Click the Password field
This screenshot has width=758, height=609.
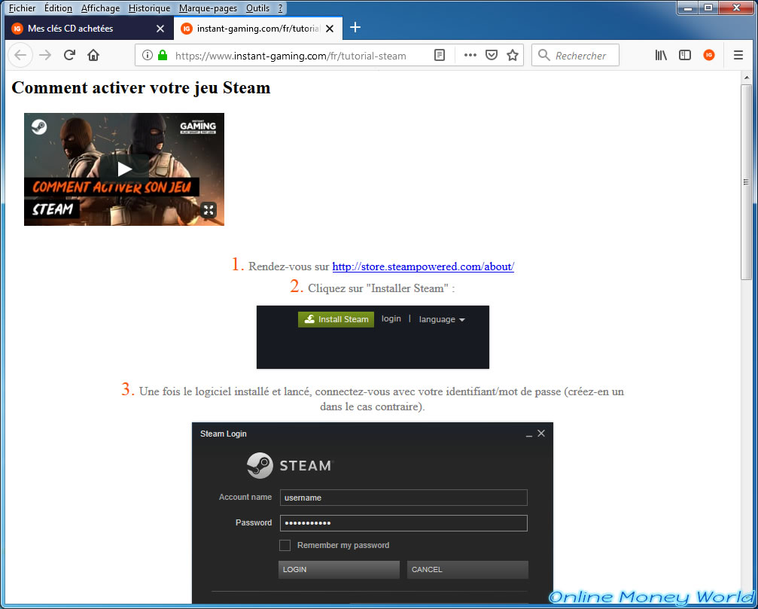tap(403, 523)
